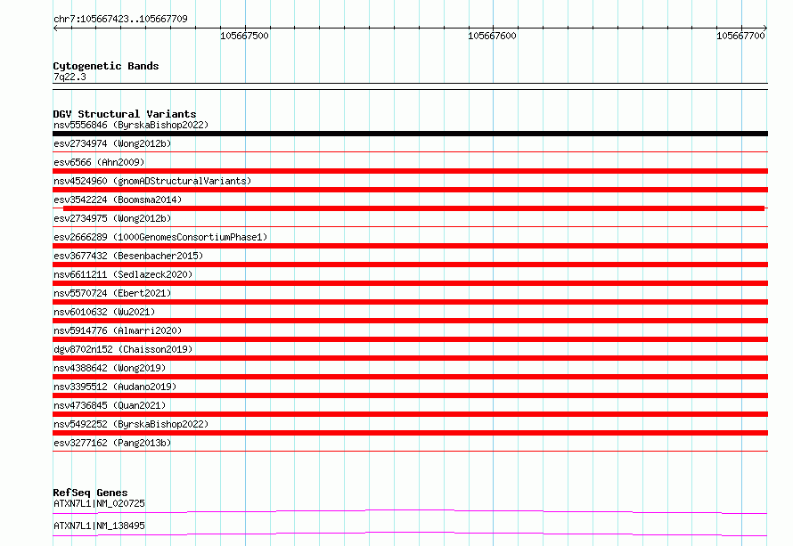Click the red bar under nsv6611211 (Sedlazeck2020)
Screen dimensions: 793x546
(410, 283)
